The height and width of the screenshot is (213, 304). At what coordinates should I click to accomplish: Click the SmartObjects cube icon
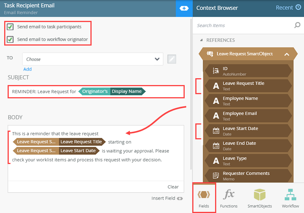(260, 195)
